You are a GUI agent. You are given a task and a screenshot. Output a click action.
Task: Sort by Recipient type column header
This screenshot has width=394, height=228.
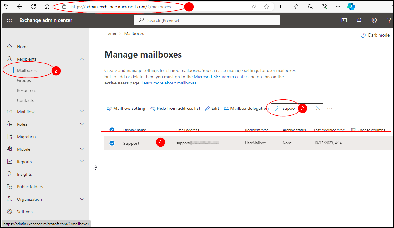tap(257, 130)
